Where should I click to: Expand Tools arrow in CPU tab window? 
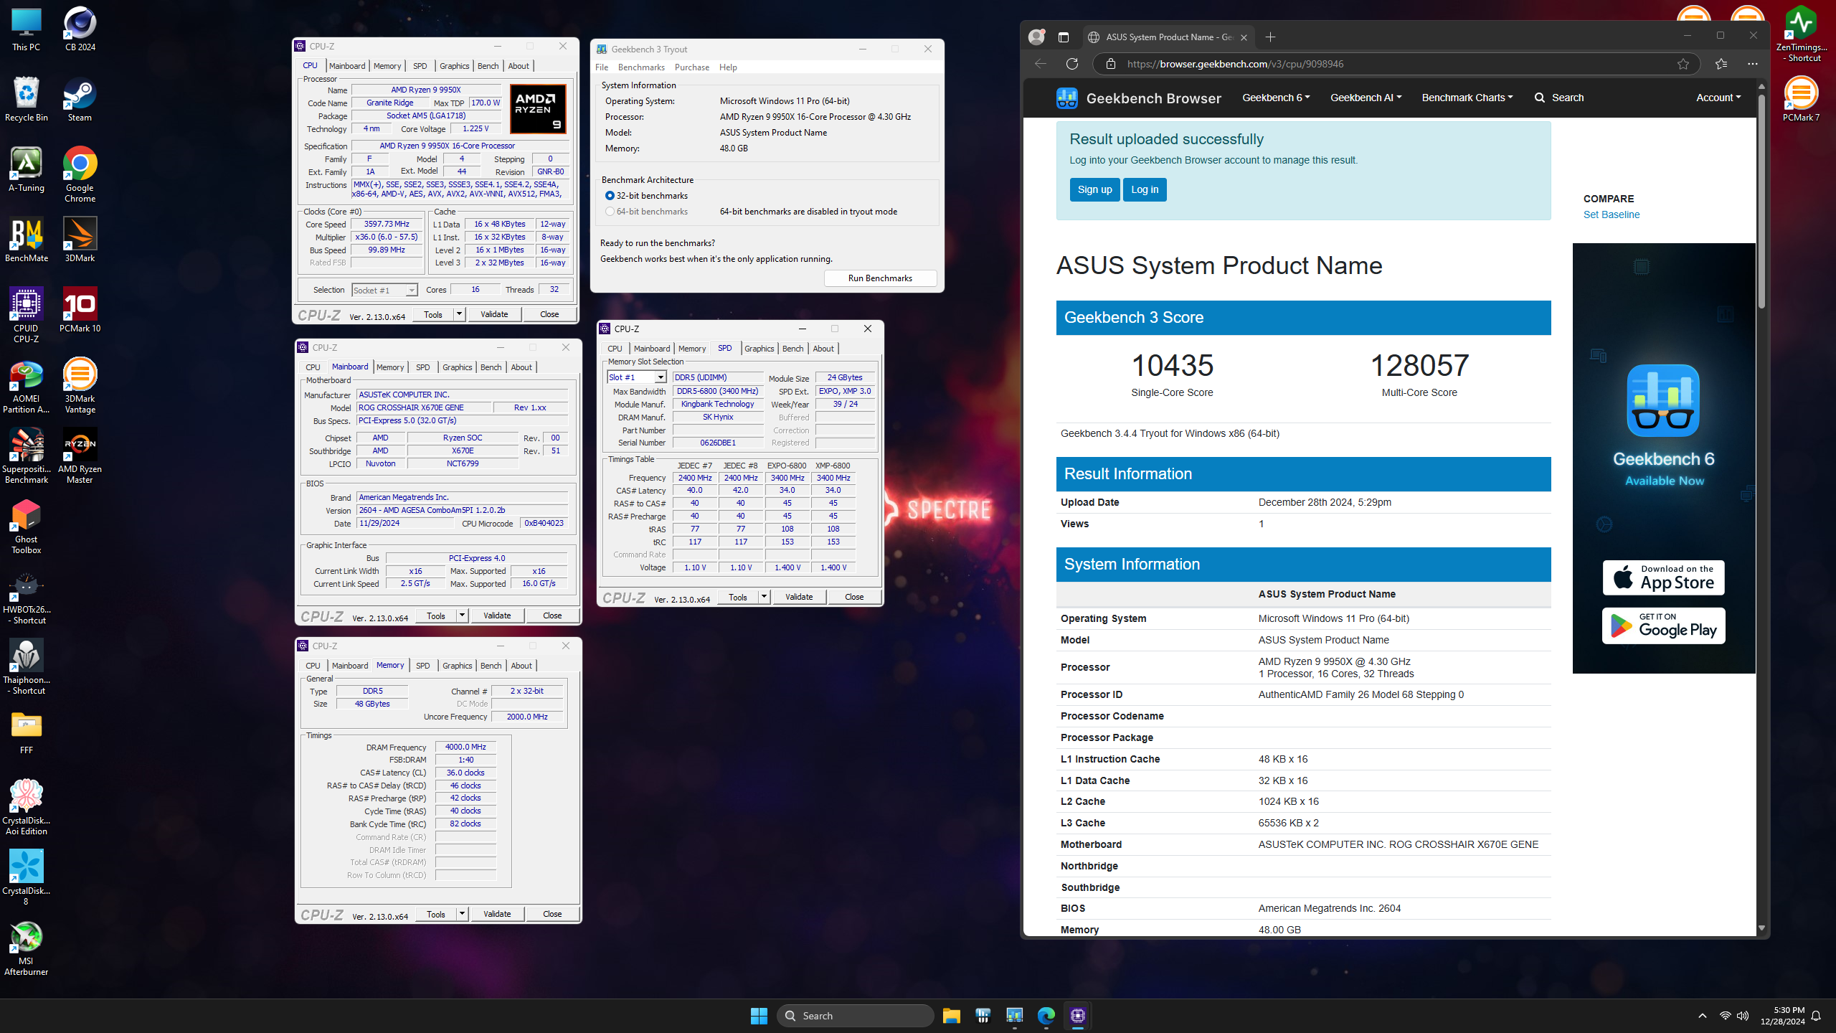pyautogui.click(x=459, y=314)
